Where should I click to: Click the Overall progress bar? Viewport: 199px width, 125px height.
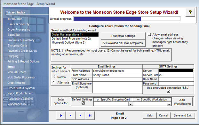[127, 19]
